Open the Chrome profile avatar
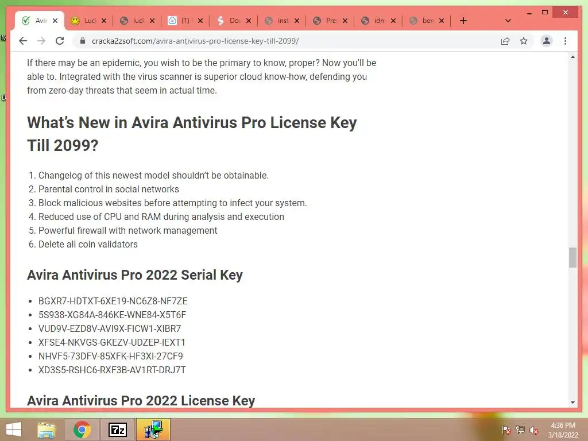This screenshot has width=588, height=441. 547,41
